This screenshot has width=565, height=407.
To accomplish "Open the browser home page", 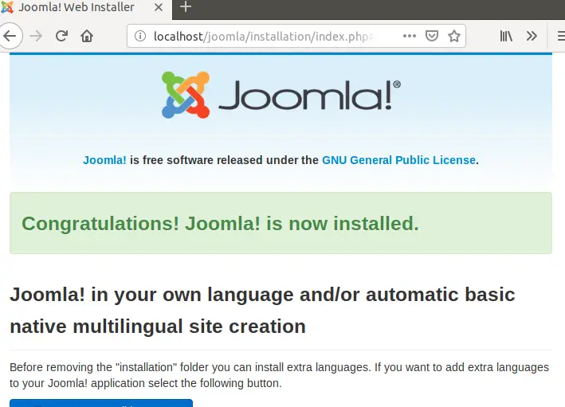I will [87, 36].
